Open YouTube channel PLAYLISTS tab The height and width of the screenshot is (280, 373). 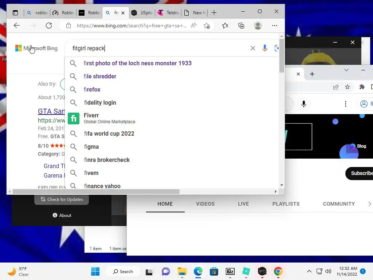click(x=286, y=204)
